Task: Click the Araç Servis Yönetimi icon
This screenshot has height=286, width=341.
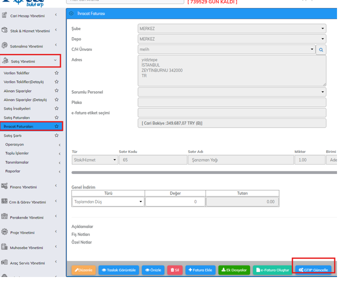Action: pos(4,262)
